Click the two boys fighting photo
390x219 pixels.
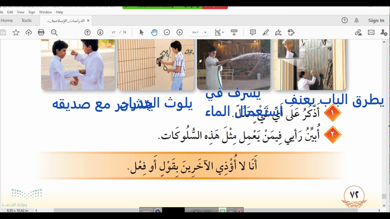tap(78, 64)
